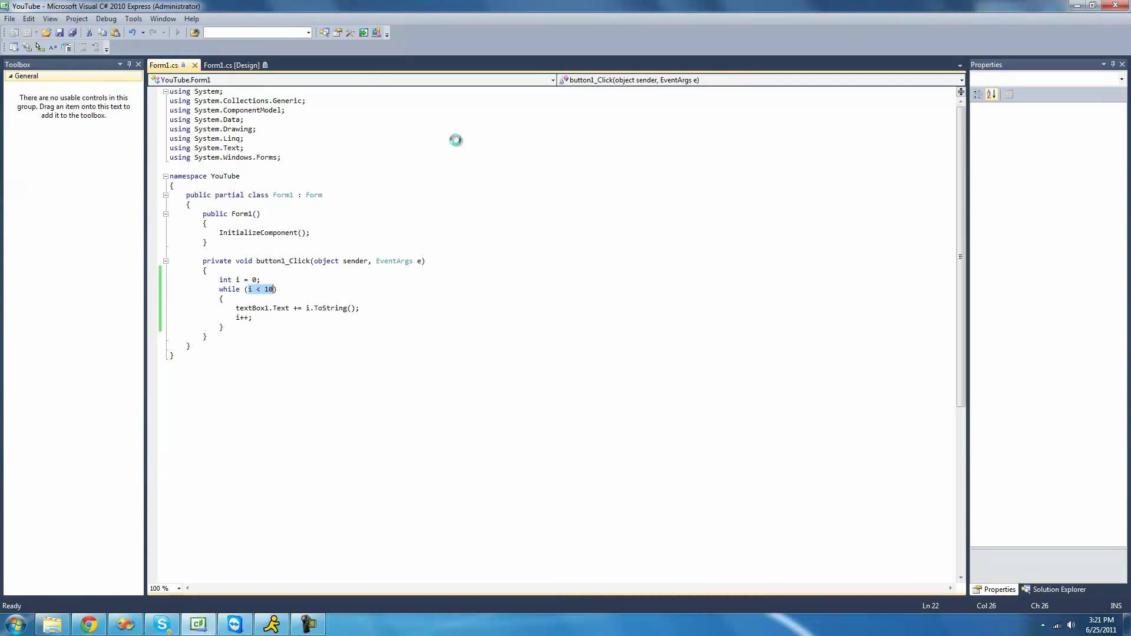The width and height of the screenshot is (1131, 636).
Task: Open the Debug menu
Action: tap(106, 19)
